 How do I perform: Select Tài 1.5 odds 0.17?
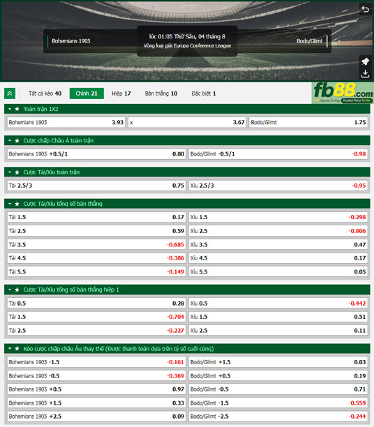click(96, 217)
